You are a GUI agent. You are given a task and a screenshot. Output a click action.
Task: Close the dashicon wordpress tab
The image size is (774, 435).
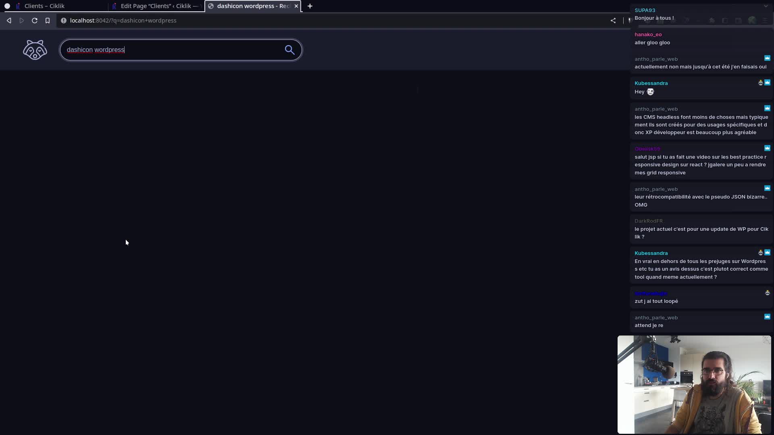(296, 6)
